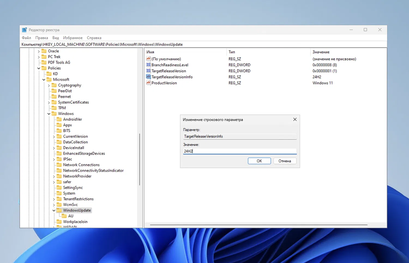Confirm the string edit with OK
The height and width of the screenshot is (263, 409).
[259, 161]
